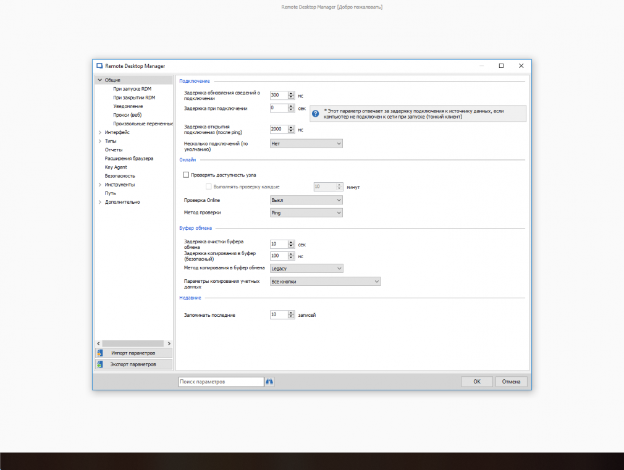Click the binoculars search icon
Image resolution: width=624 pixels, height=470 pixels.
(269, 382)
